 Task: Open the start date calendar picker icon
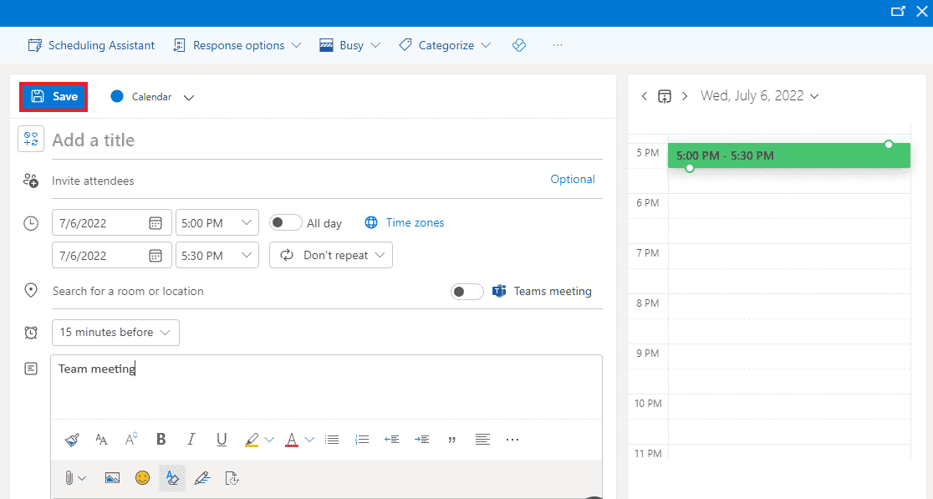(x=155, y=223)
